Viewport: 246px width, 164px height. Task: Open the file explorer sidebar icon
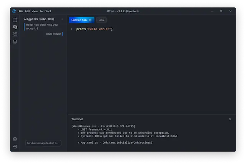(15, 20)
